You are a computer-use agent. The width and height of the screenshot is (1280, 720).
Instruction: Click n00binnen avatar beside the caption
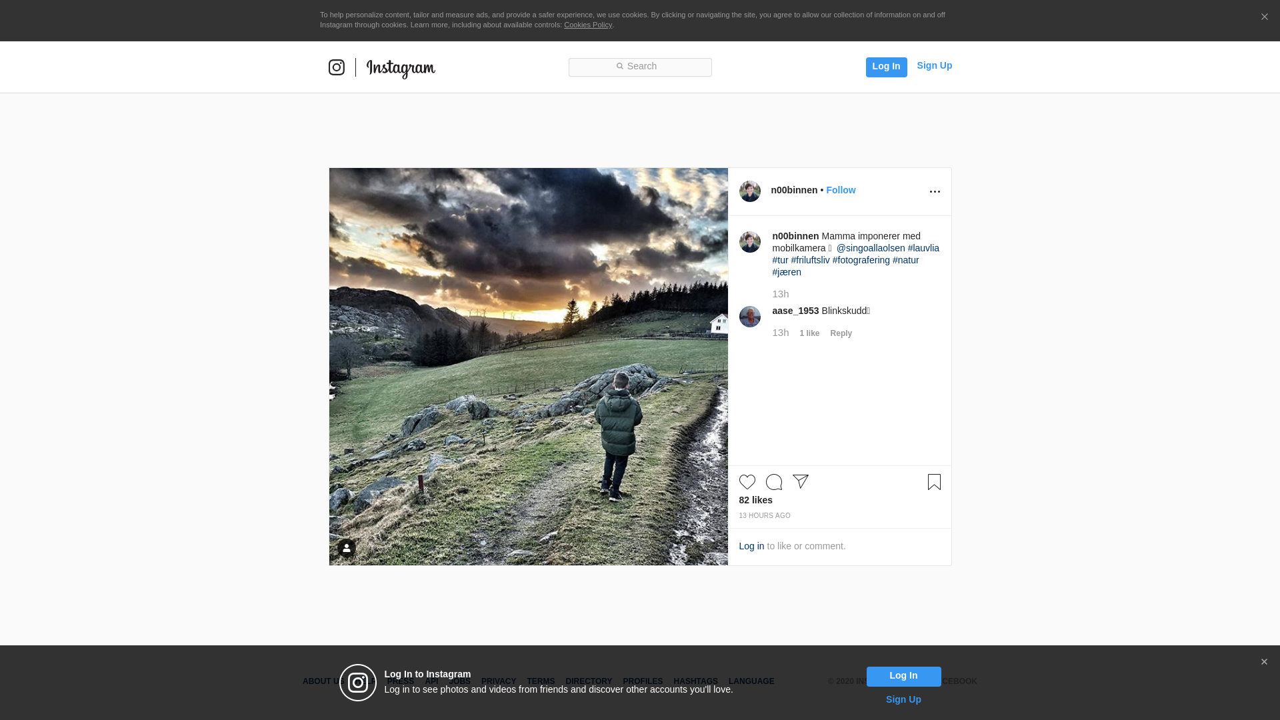pos(750,242)
